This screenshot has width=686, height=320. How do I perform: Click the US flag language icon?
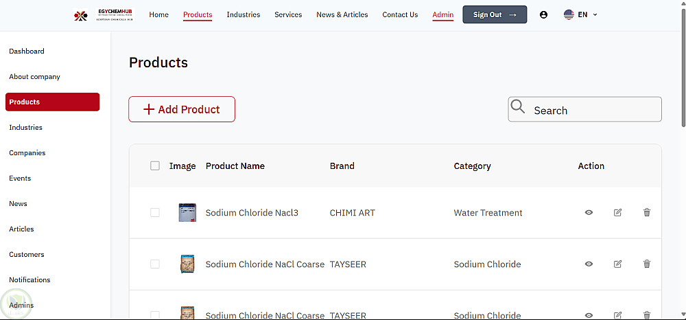pos(569,14)
